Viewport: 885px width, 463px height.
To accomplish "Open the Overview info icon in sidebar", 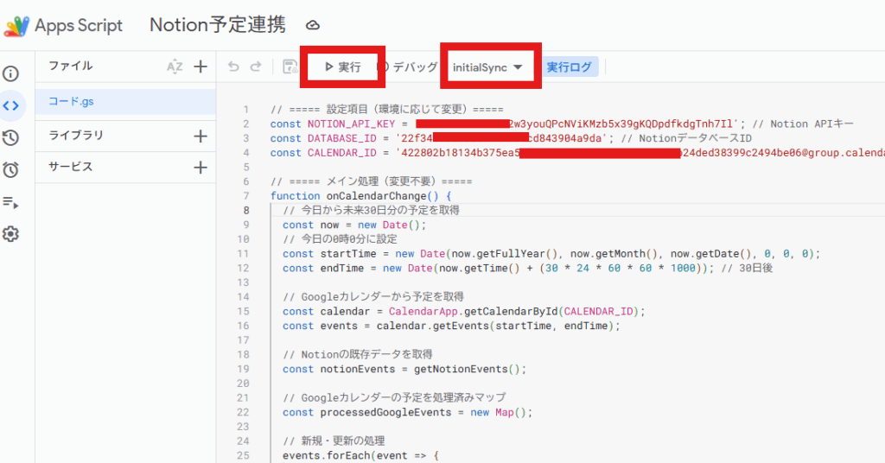I will [x=10, y=73].
